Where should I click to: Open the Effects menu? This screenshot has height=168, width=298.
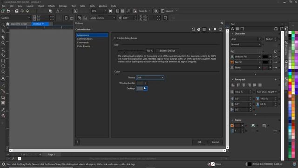point(52,6)
